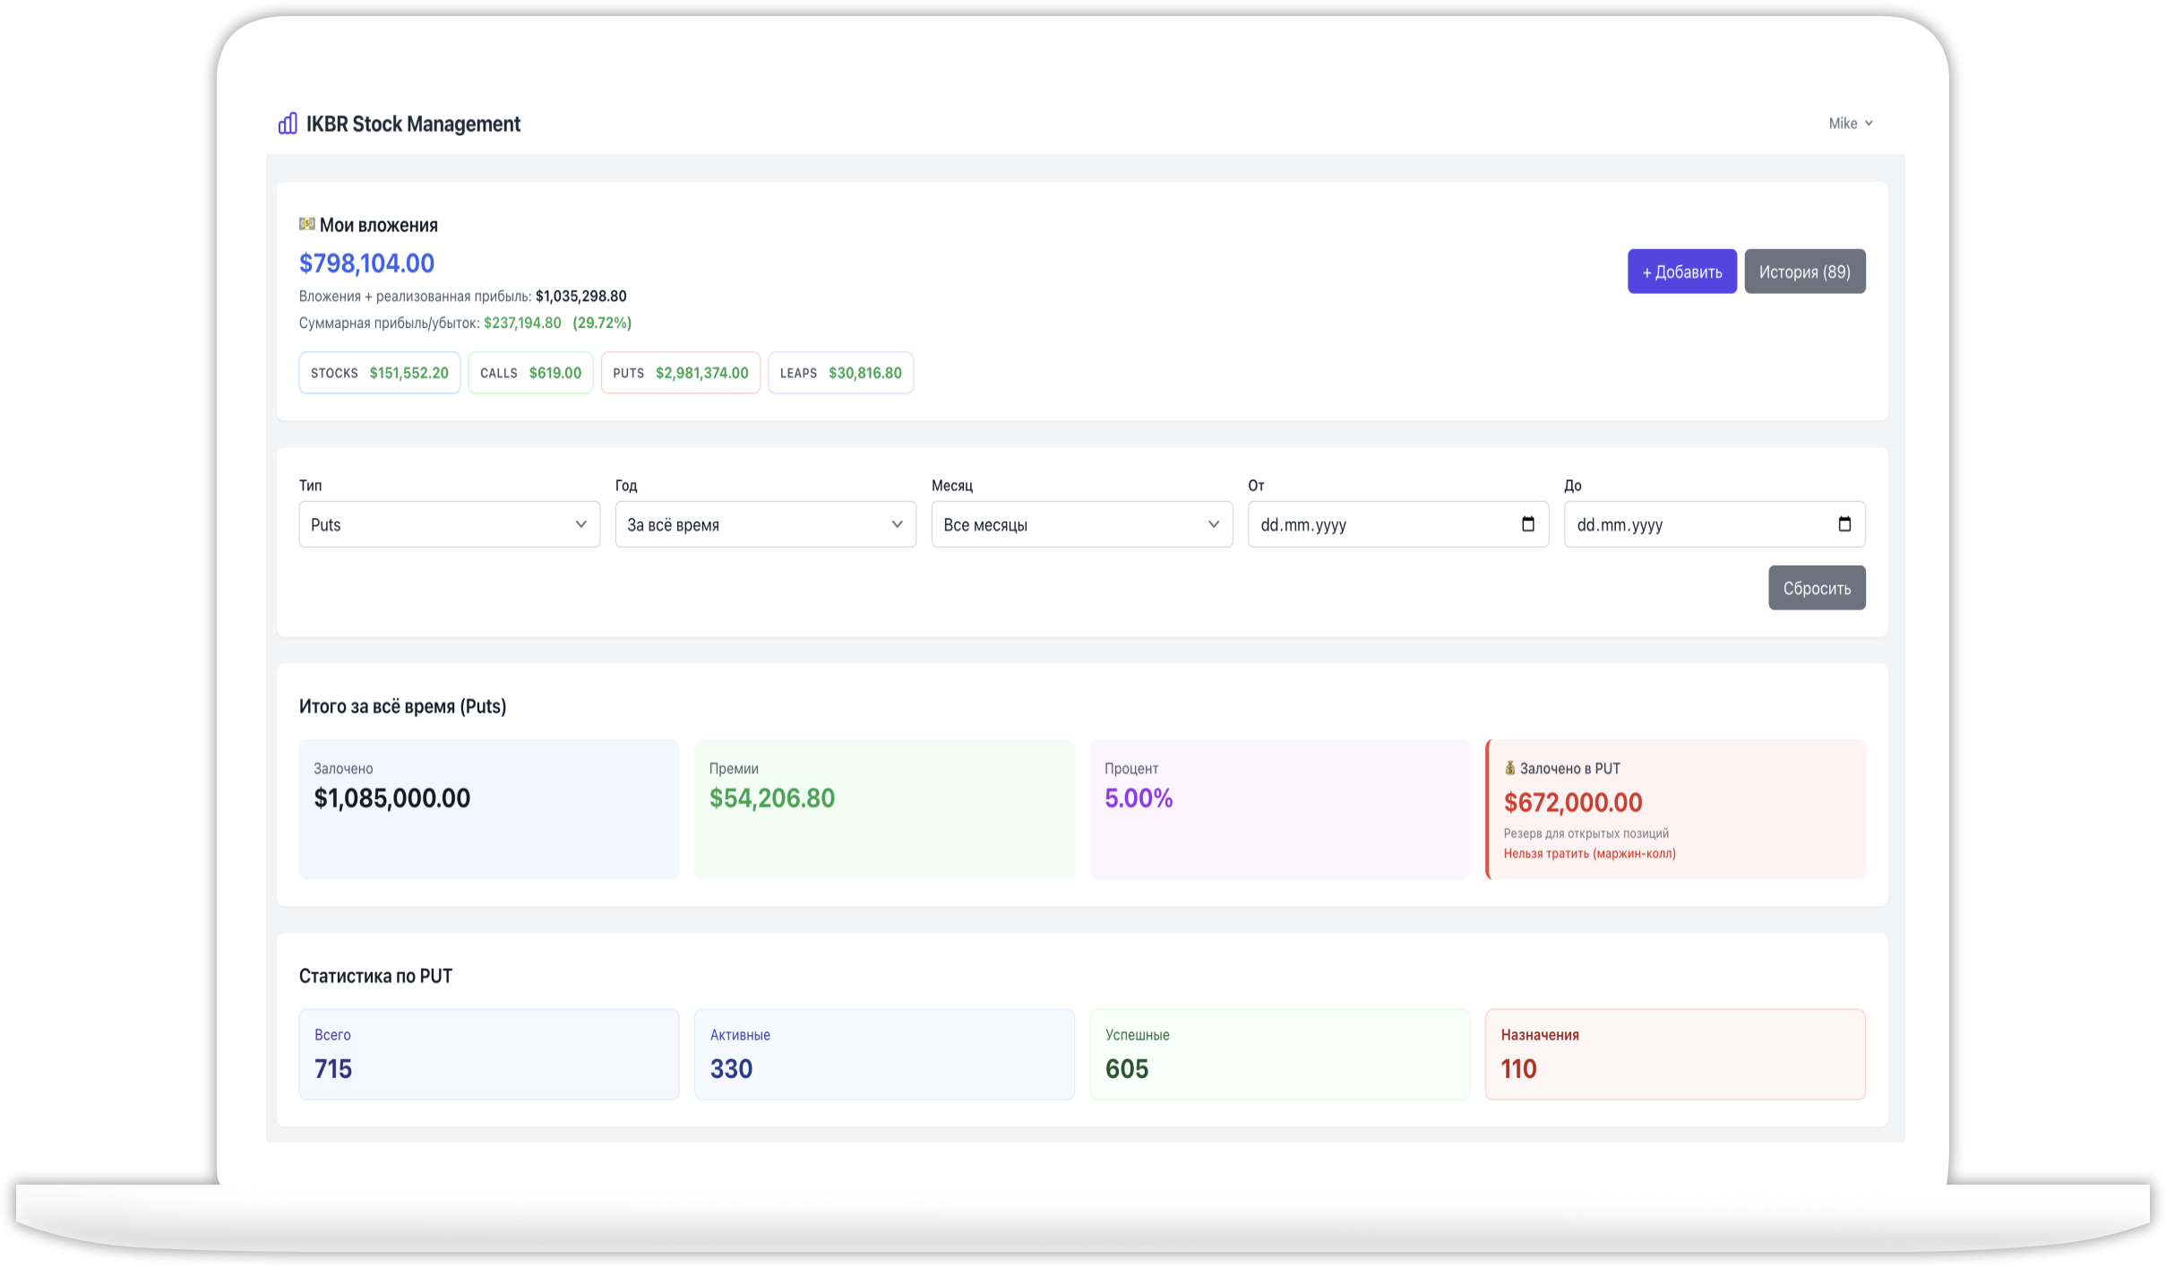
Task: Click the IKBR Stock Management title
Action: click(413, 124)
